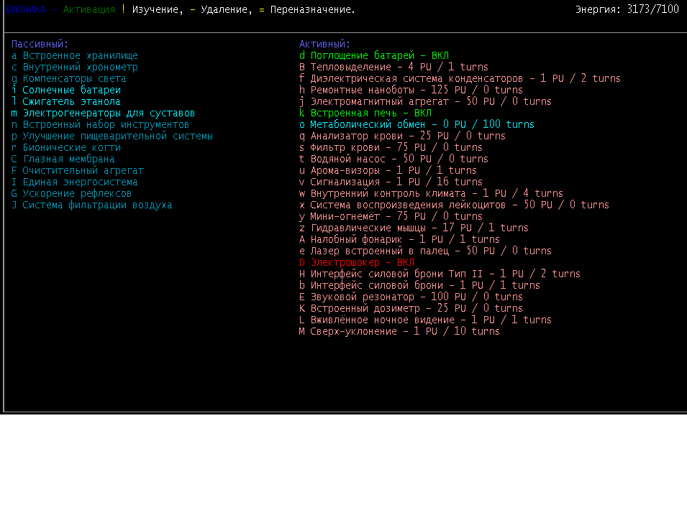This screenshot has width=687, height=510.
Task: Activate 'Водяной насос – 50 PU'
Action: tap(393, 159)
